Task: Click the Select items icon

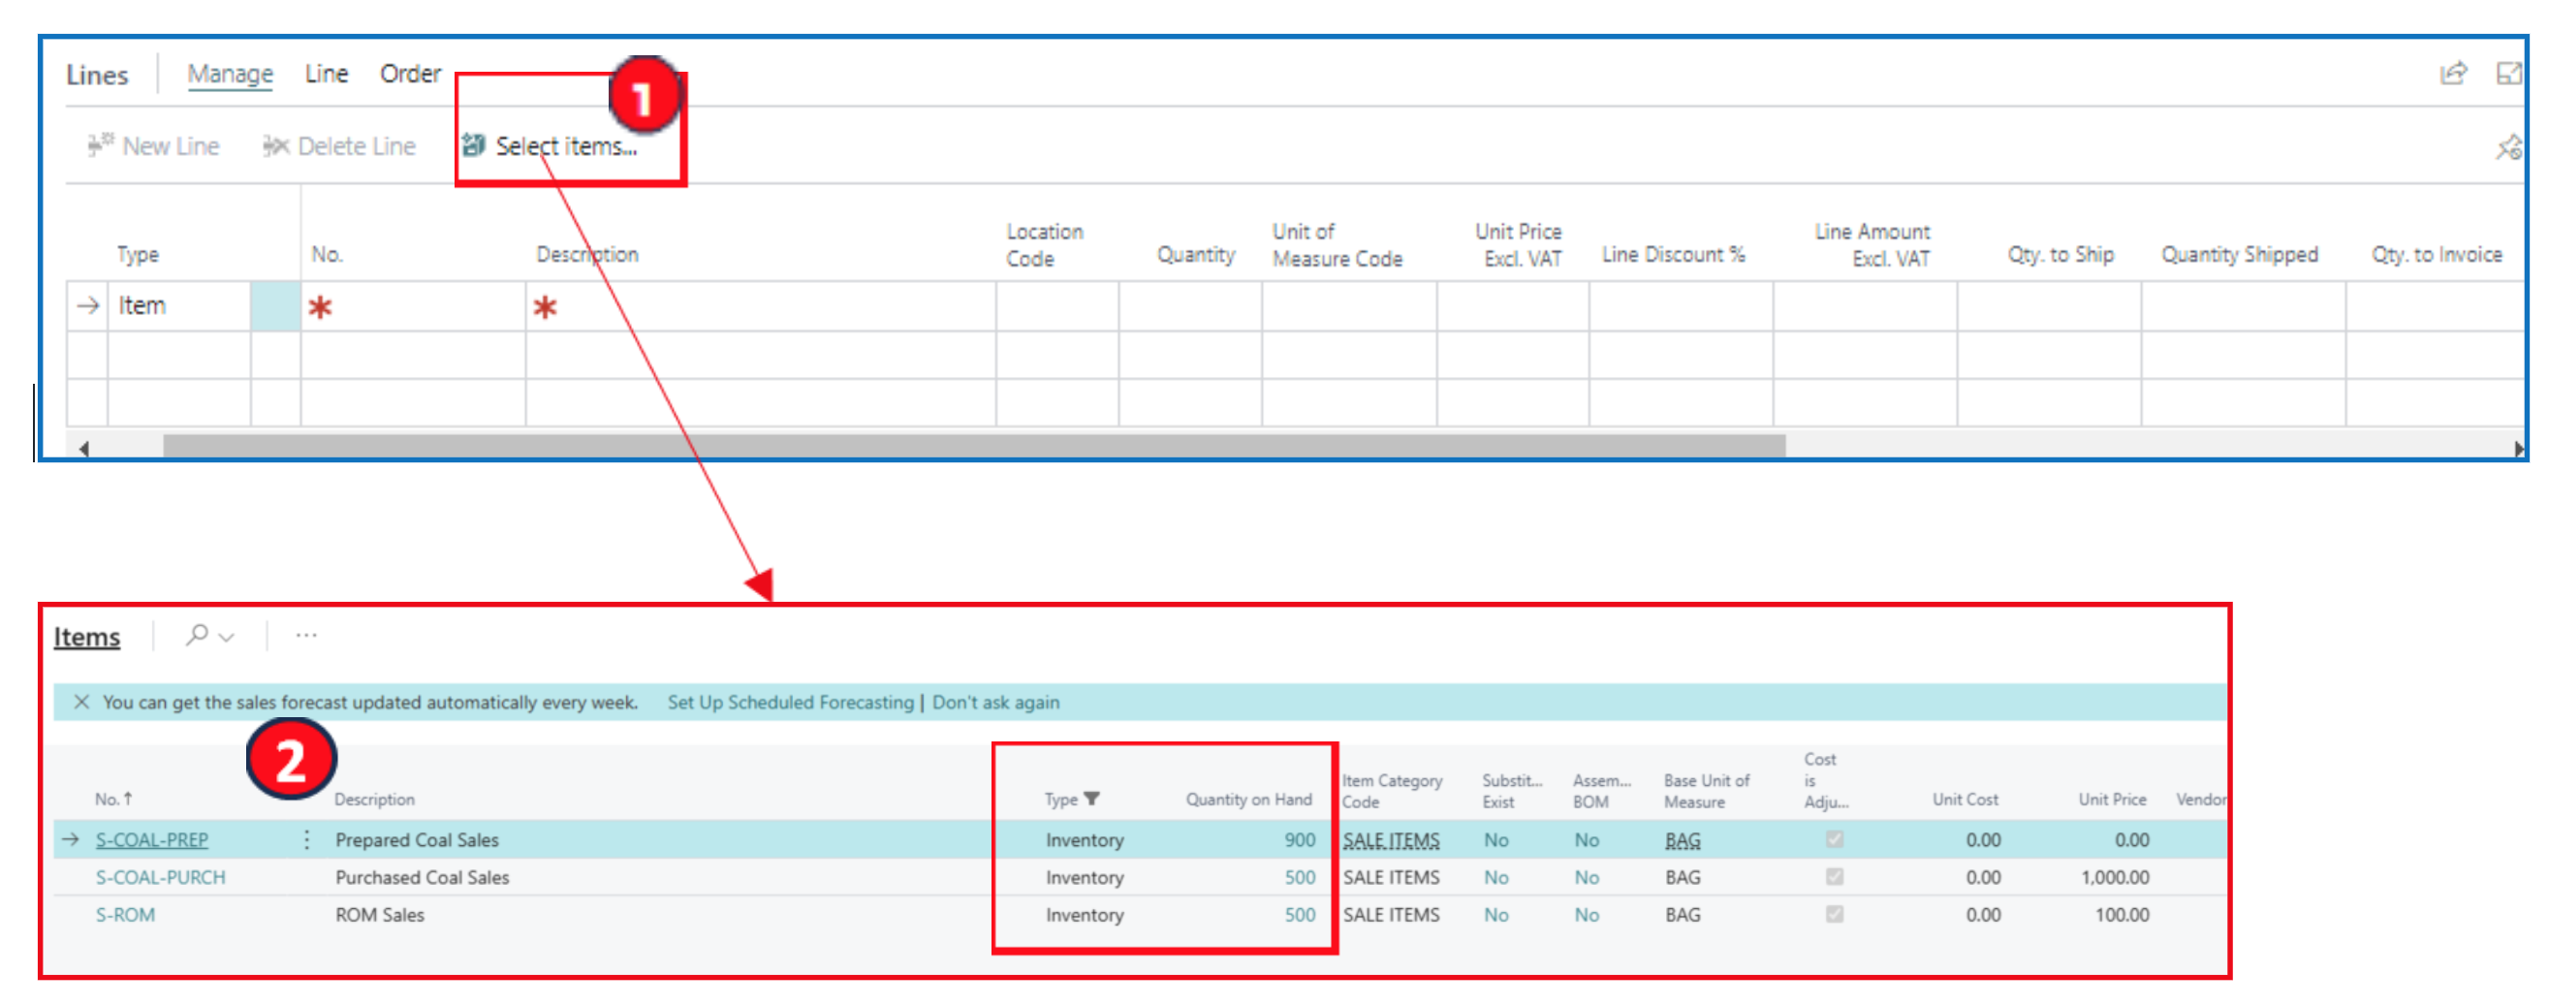Action: 473,145
